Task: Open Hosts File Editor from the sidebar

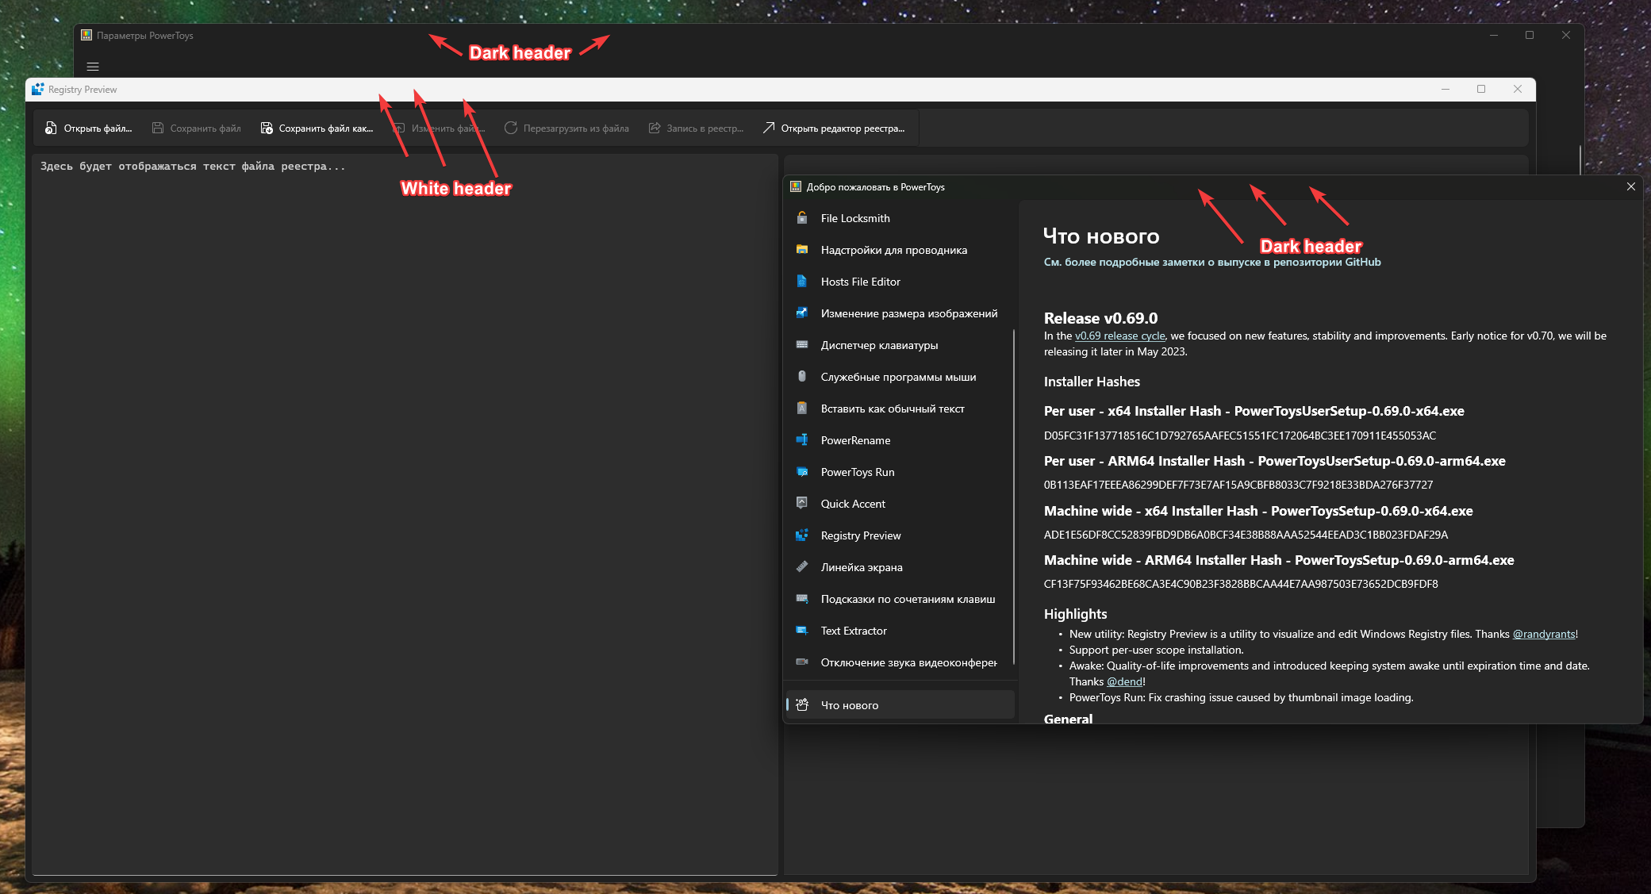Action: point(860,282)
